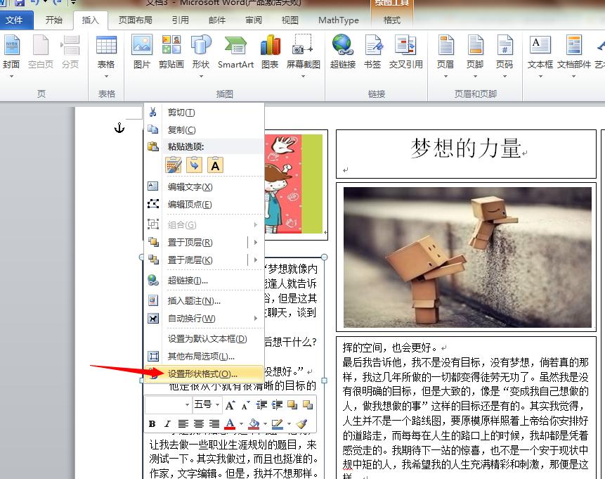Click the 封面 cover page button
The image size is (605, 479).
tap(13, 53)
